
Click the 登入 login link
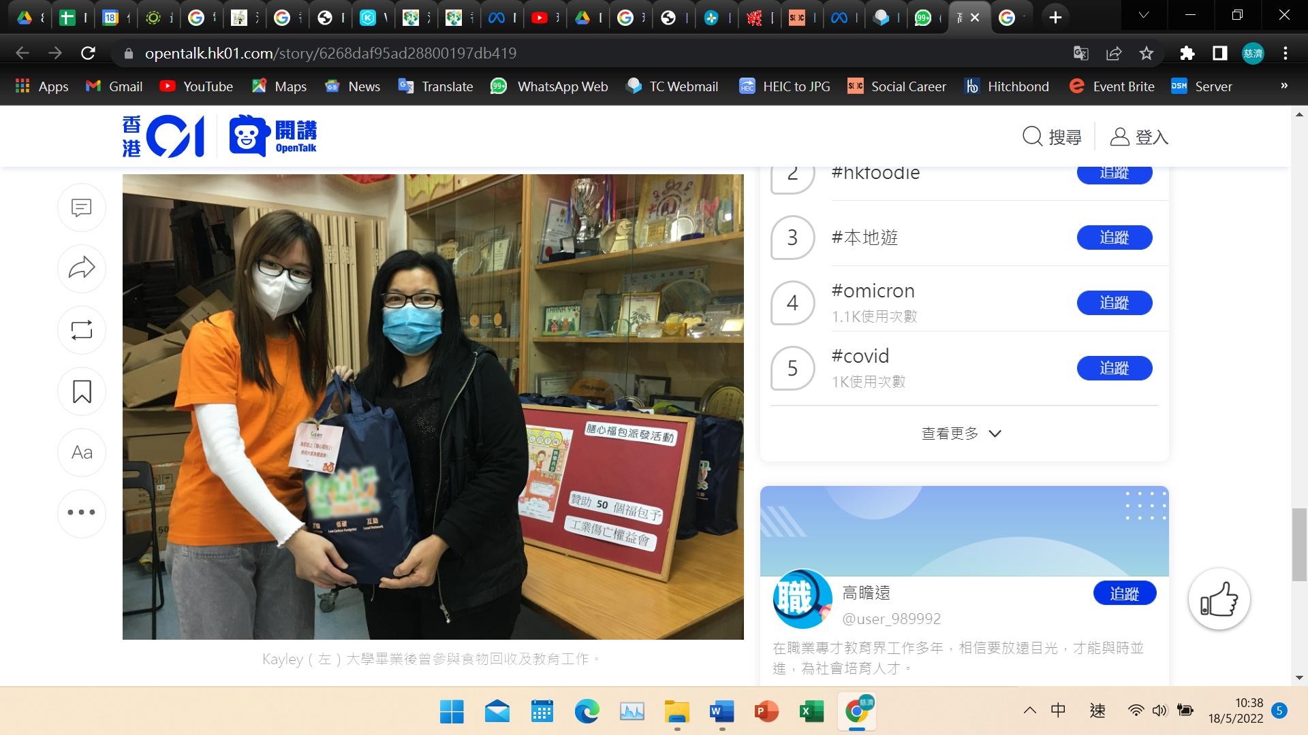pyautogui.click(x=1139, y=137)
